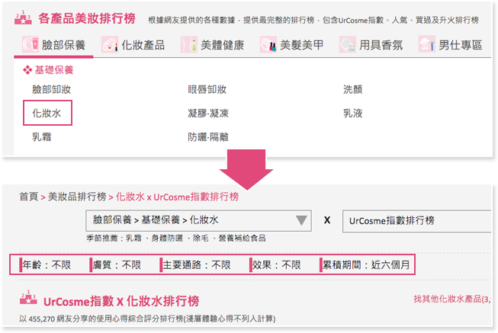The image size is (498, 333).
Task: Open the 臉部保養 > 基礎保養 > 化妝水 dropdown
Action: click(198, 220)
